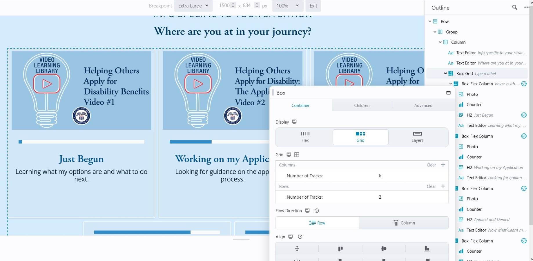
Task: Open the Advanced tab
Action: click(423, 106)
